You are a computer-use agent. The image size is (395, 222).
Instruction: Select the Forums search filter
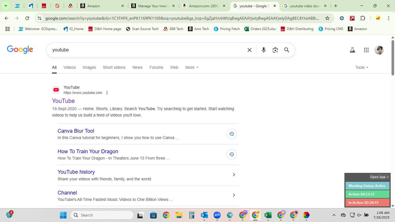pos(156,67)
